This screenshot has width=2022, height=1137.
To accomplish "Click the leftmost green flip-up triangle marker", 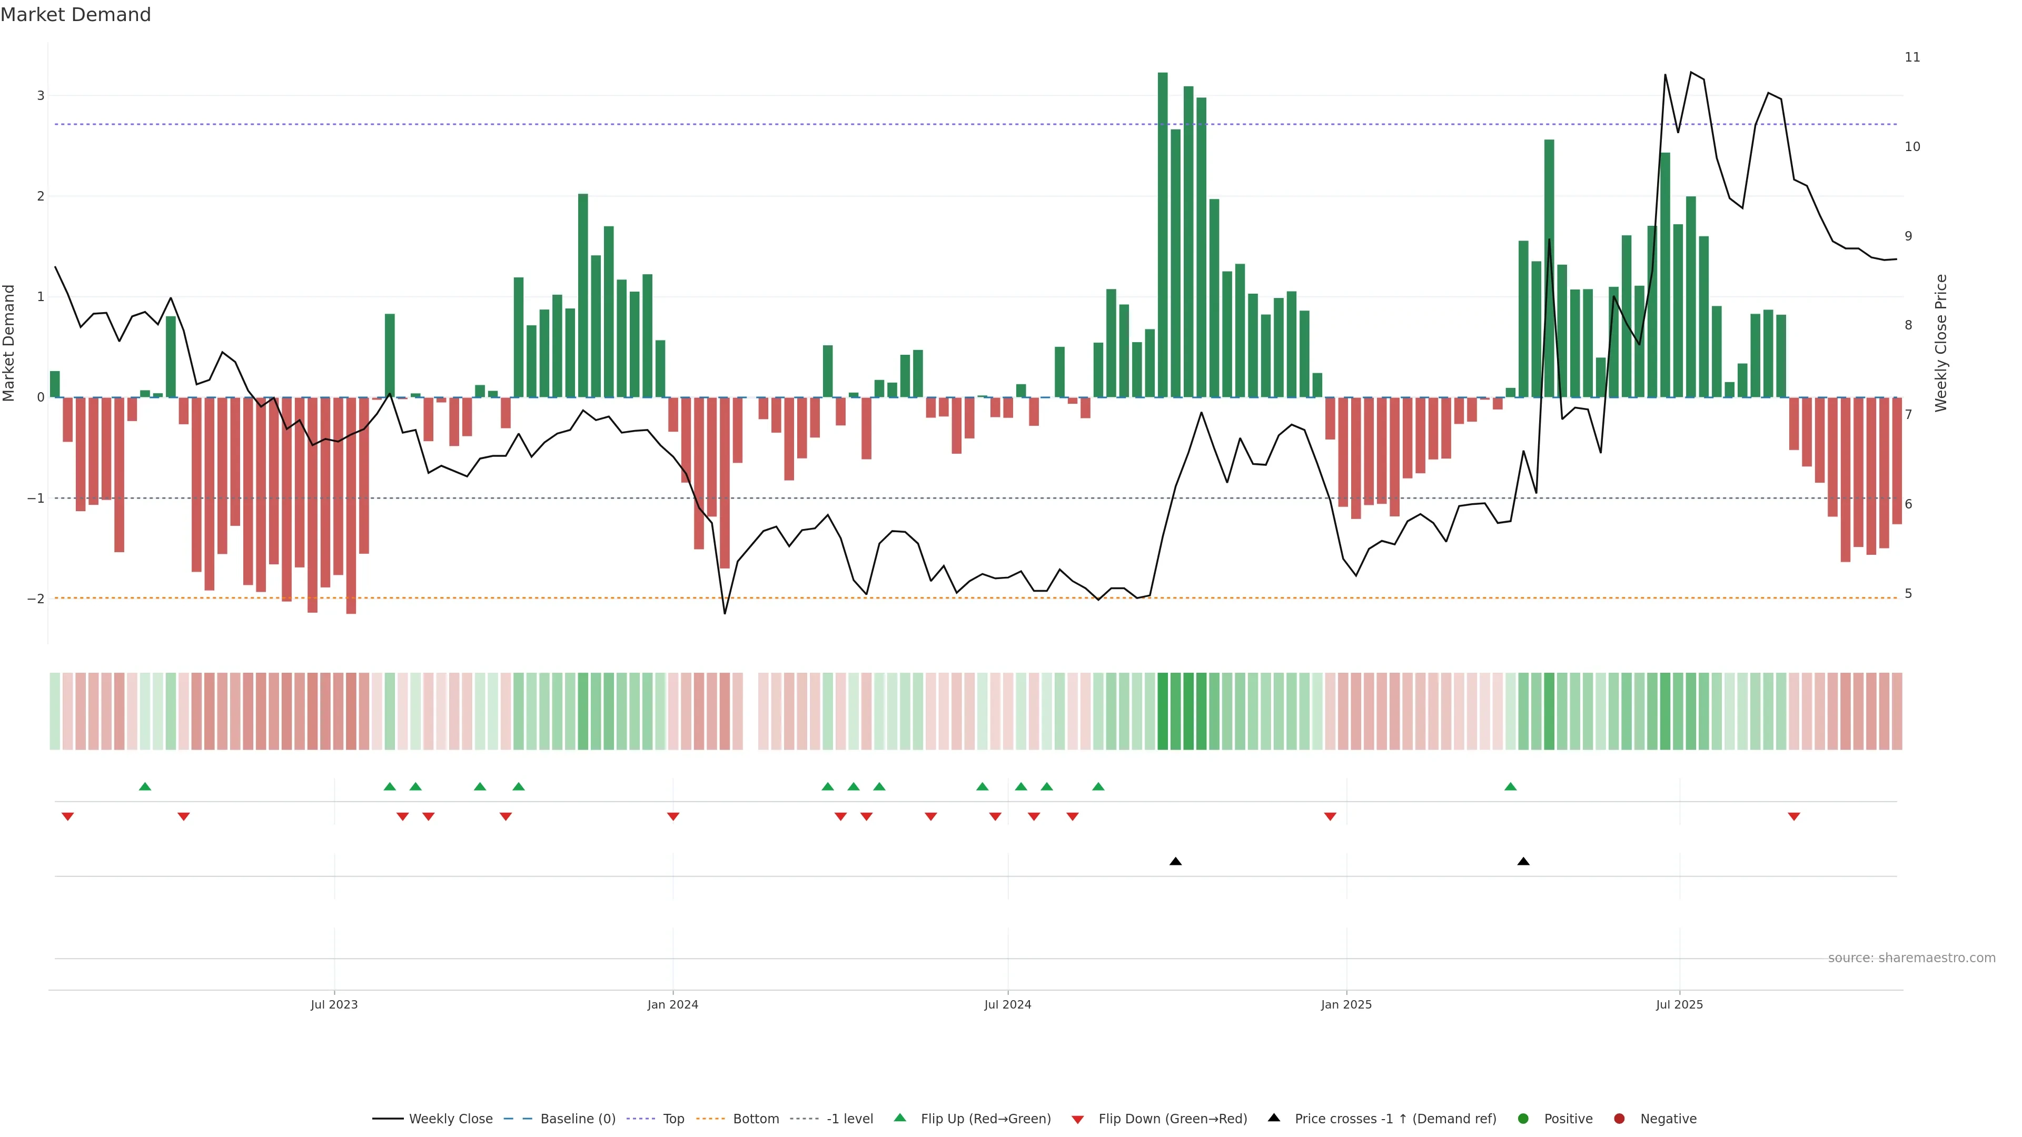I will tap(144, 786).
